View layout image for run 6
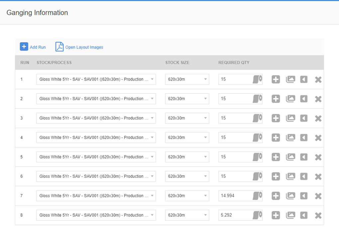Screen dimensions: 339x230 290,176
